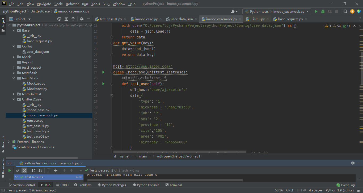363x193 pixels.
Task: Collapse the Base folder
Action: tap(14, 30)
